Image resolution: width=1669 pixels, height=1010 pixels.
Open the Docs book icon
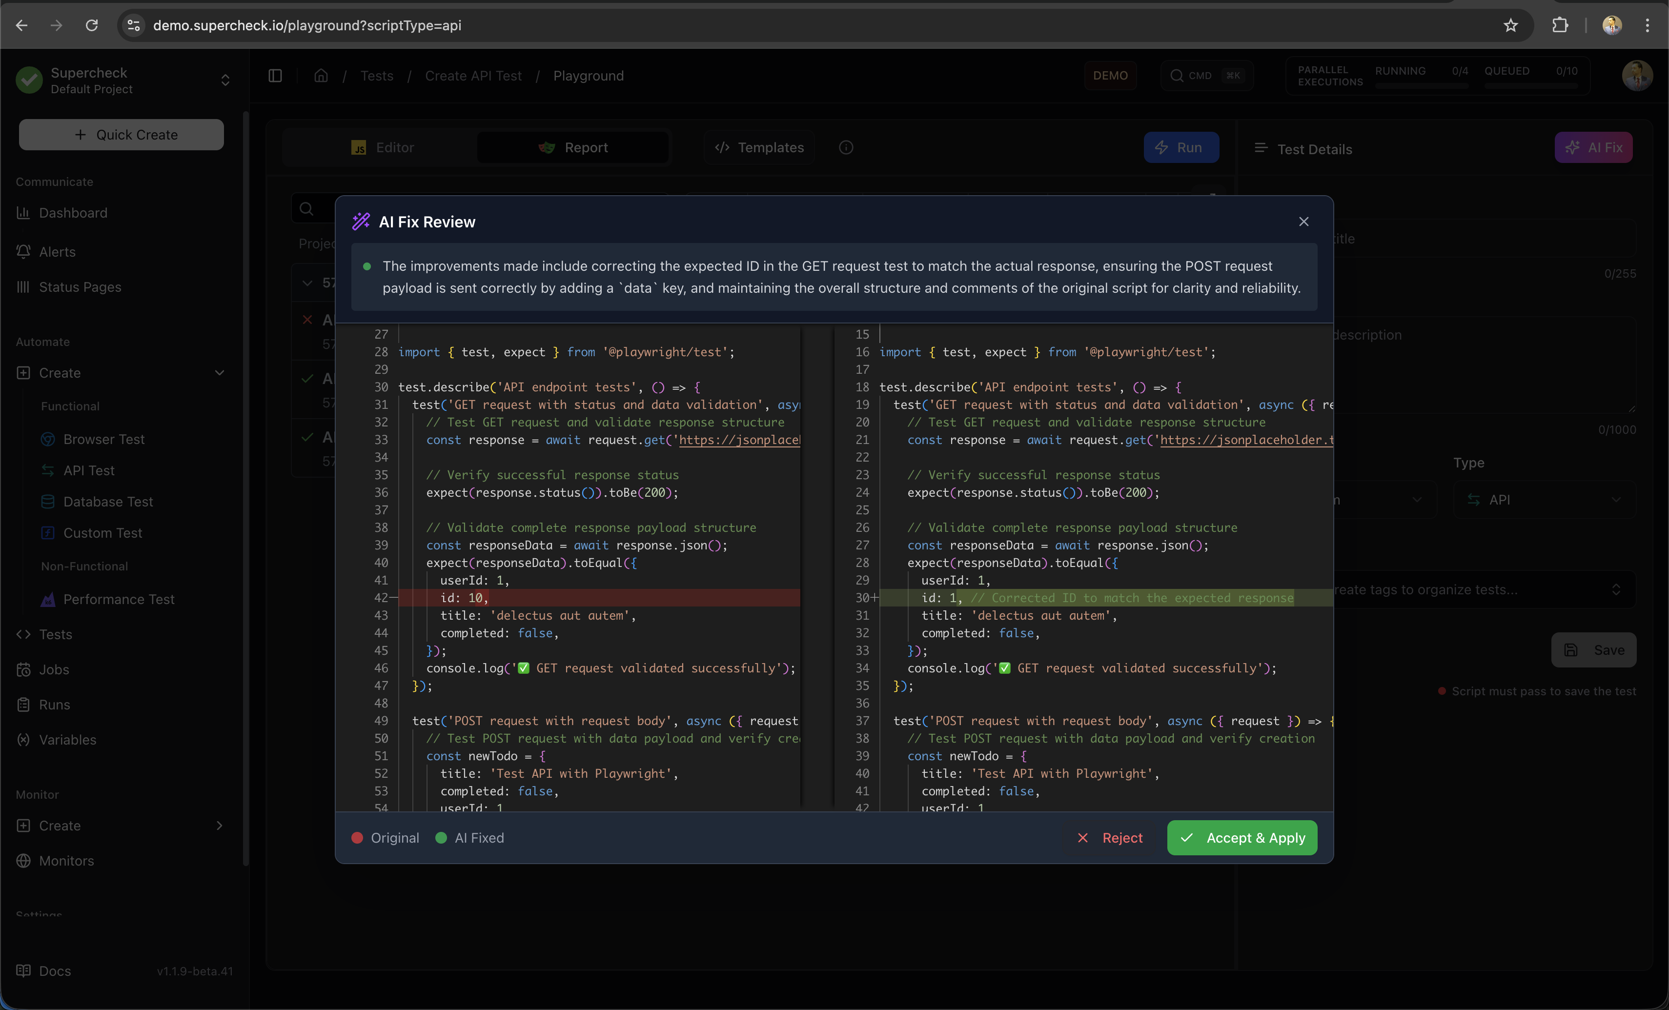24,970
